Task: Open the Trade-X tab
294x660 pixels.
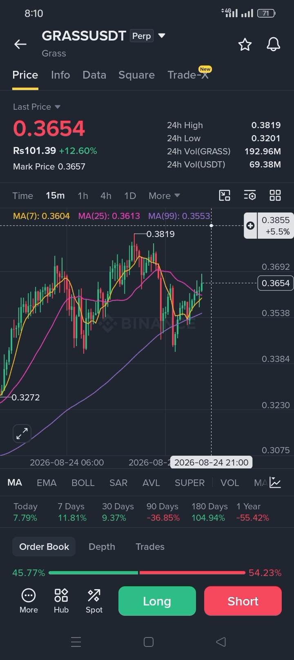Action: pos(188,75)
